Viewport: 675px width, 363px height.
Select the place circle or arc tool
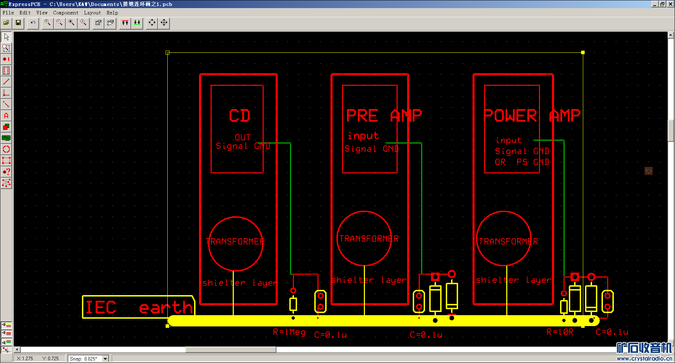coord(6,149)
